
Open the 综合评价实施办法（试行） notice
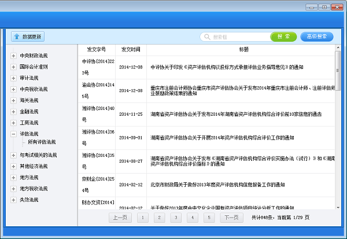tap(242, 161)
